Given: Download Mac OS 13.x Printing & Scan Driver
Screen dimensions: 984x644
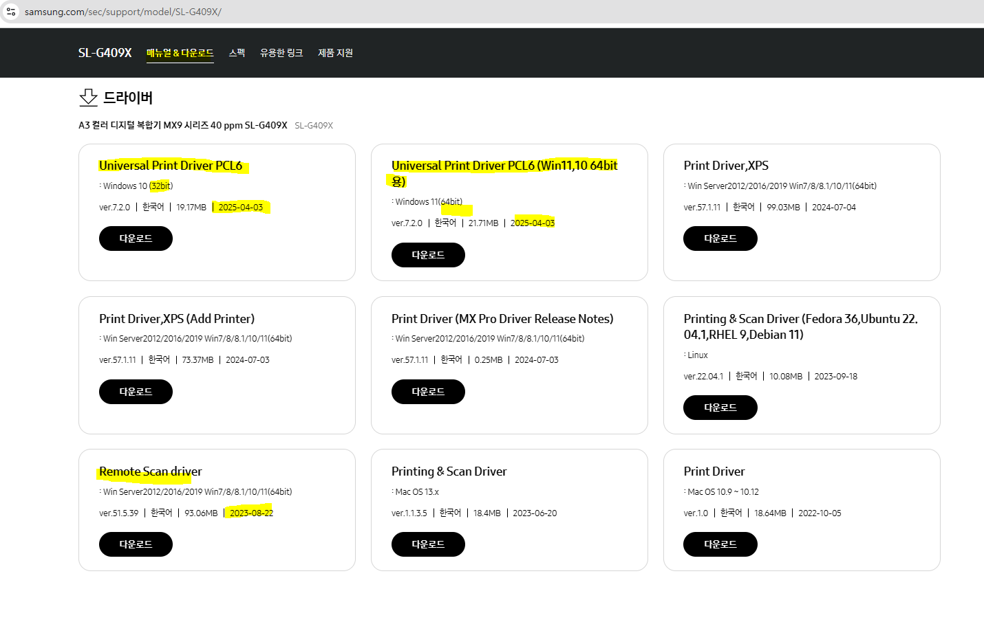Looking at the screenshot, I should coord(428,544).
